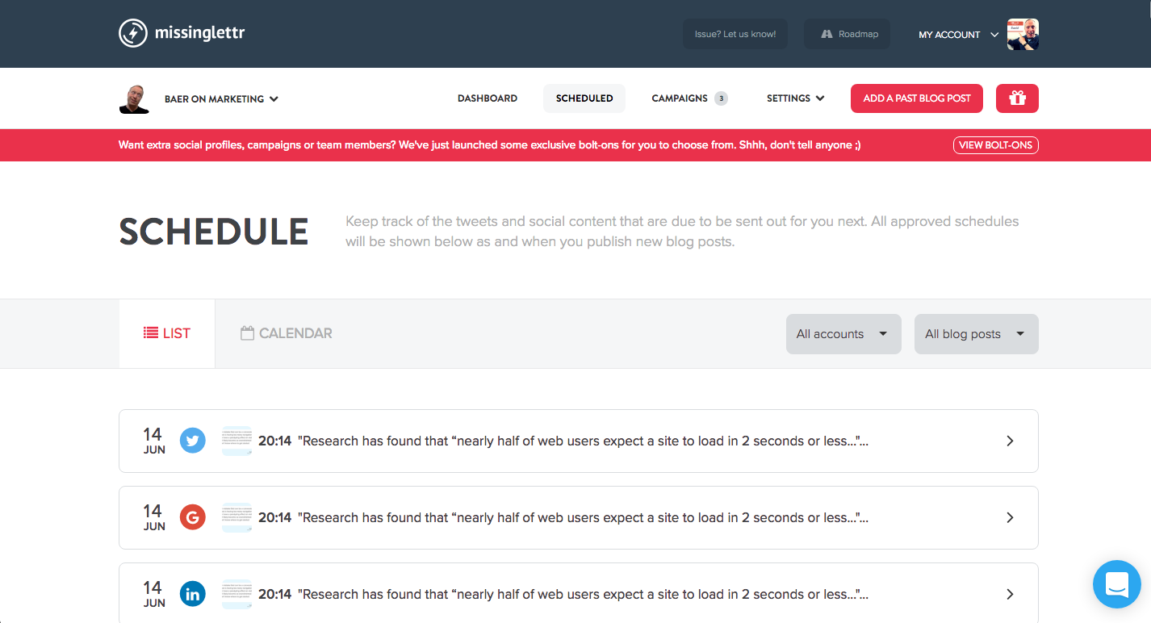1151x623 pixels.
Task: Expand the All accounts filter dropdown
Action: click(843, 334)
